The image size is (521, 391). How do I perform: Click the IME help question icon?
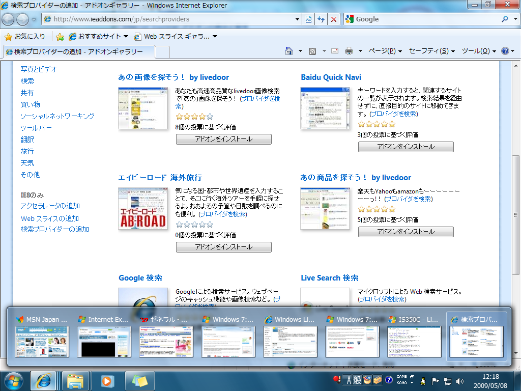(x=389, y=380)
